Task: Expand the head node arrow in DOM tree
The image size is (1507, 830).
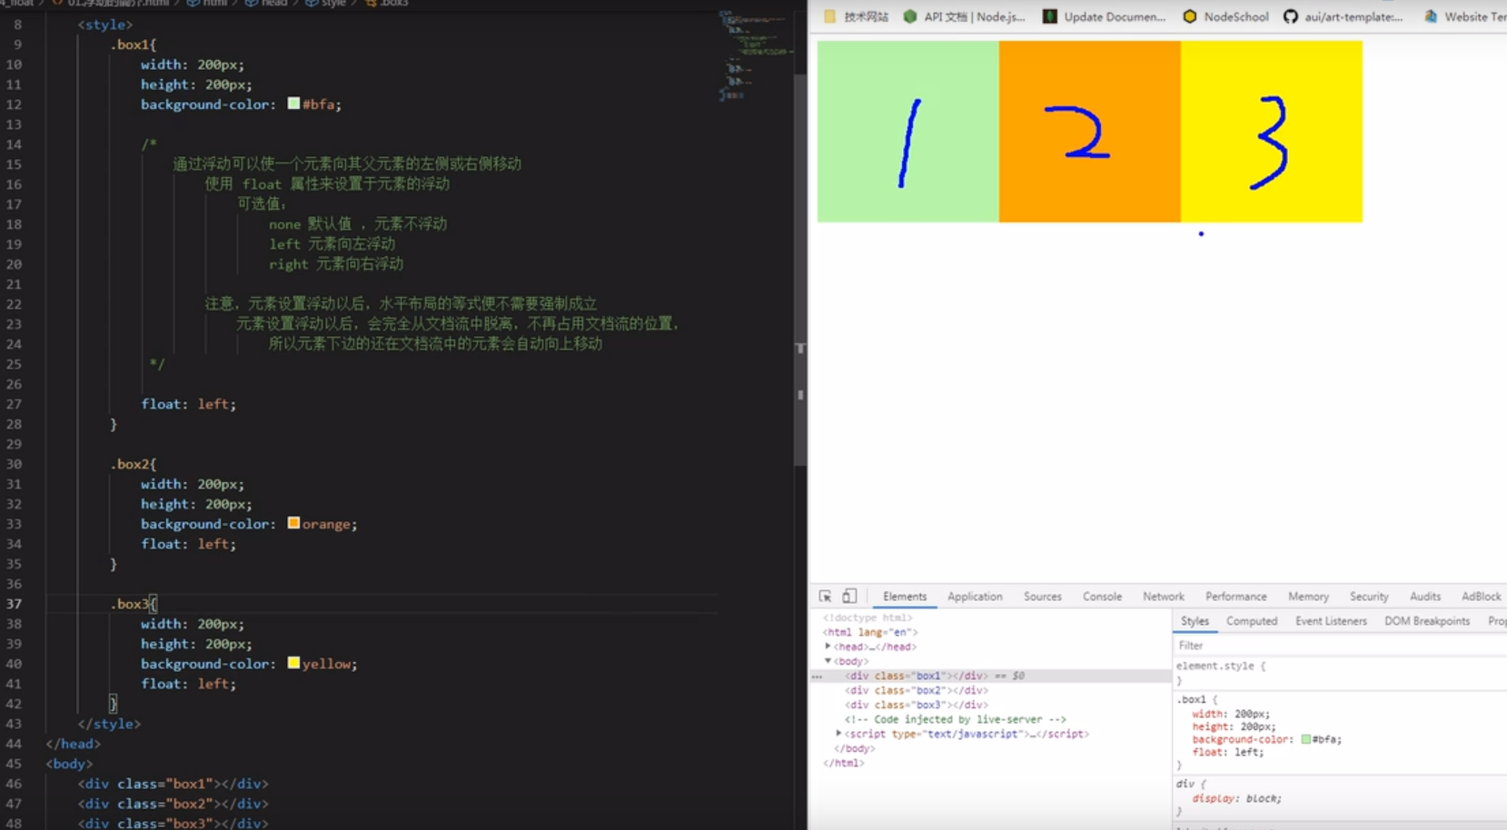Action: pyautogui.click(x=828, y=647)
